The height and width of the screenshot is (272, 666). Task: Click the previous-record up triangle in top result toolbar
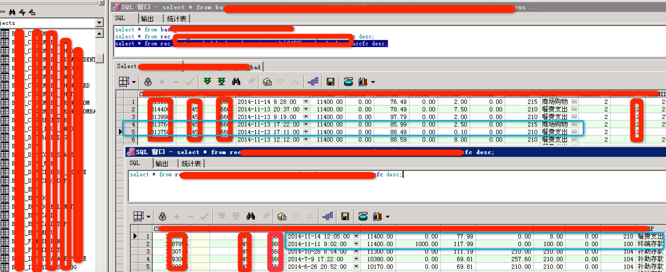pyautogui.click(x=295, y=82)
